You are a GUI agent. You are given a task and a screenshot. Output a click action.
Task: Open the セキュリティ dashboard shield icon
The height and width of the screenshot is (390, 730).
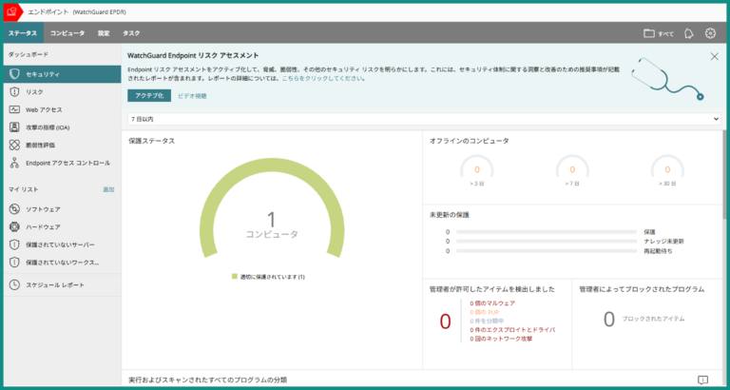pyautogui.click(x=14, y=74)
